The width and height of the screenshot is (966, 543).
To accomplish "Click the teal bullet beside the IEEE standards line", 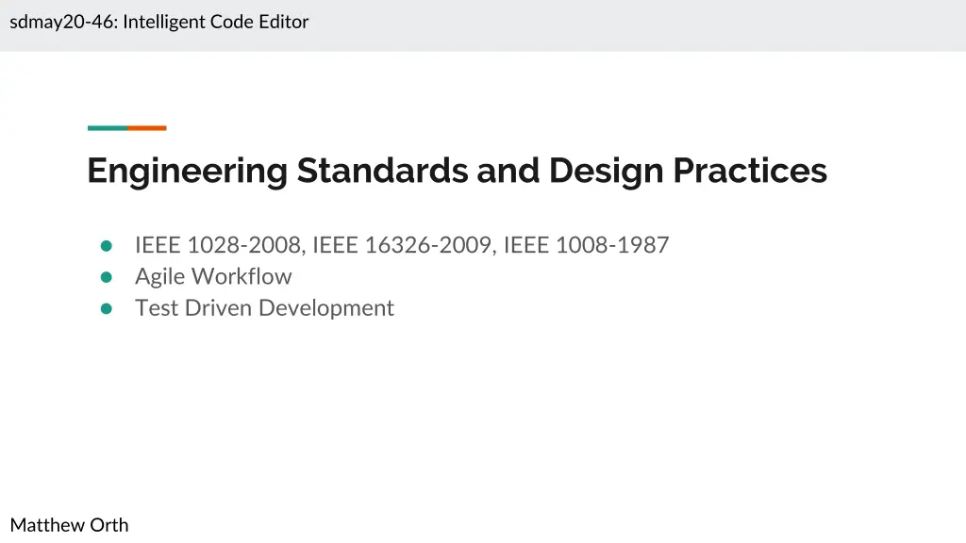I will (107, 246).
